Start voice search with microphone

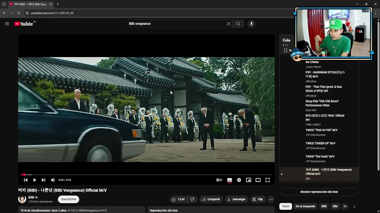pos(251,24)
